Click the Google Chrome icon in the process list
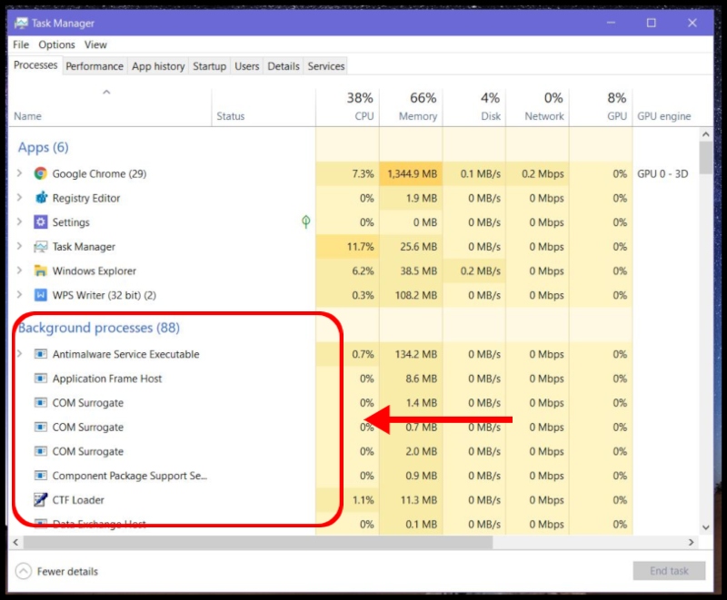 click(40, 173)
